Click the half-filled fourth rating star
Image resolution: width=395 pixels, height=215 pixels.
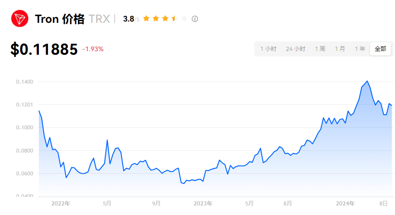[175, 19]
